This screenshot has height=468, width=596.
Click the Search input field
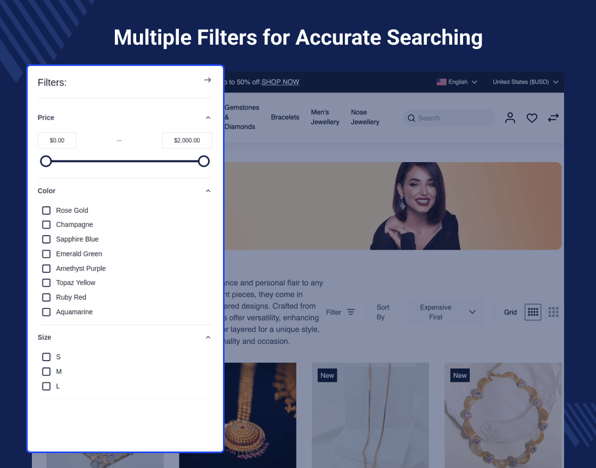point(449,118)
